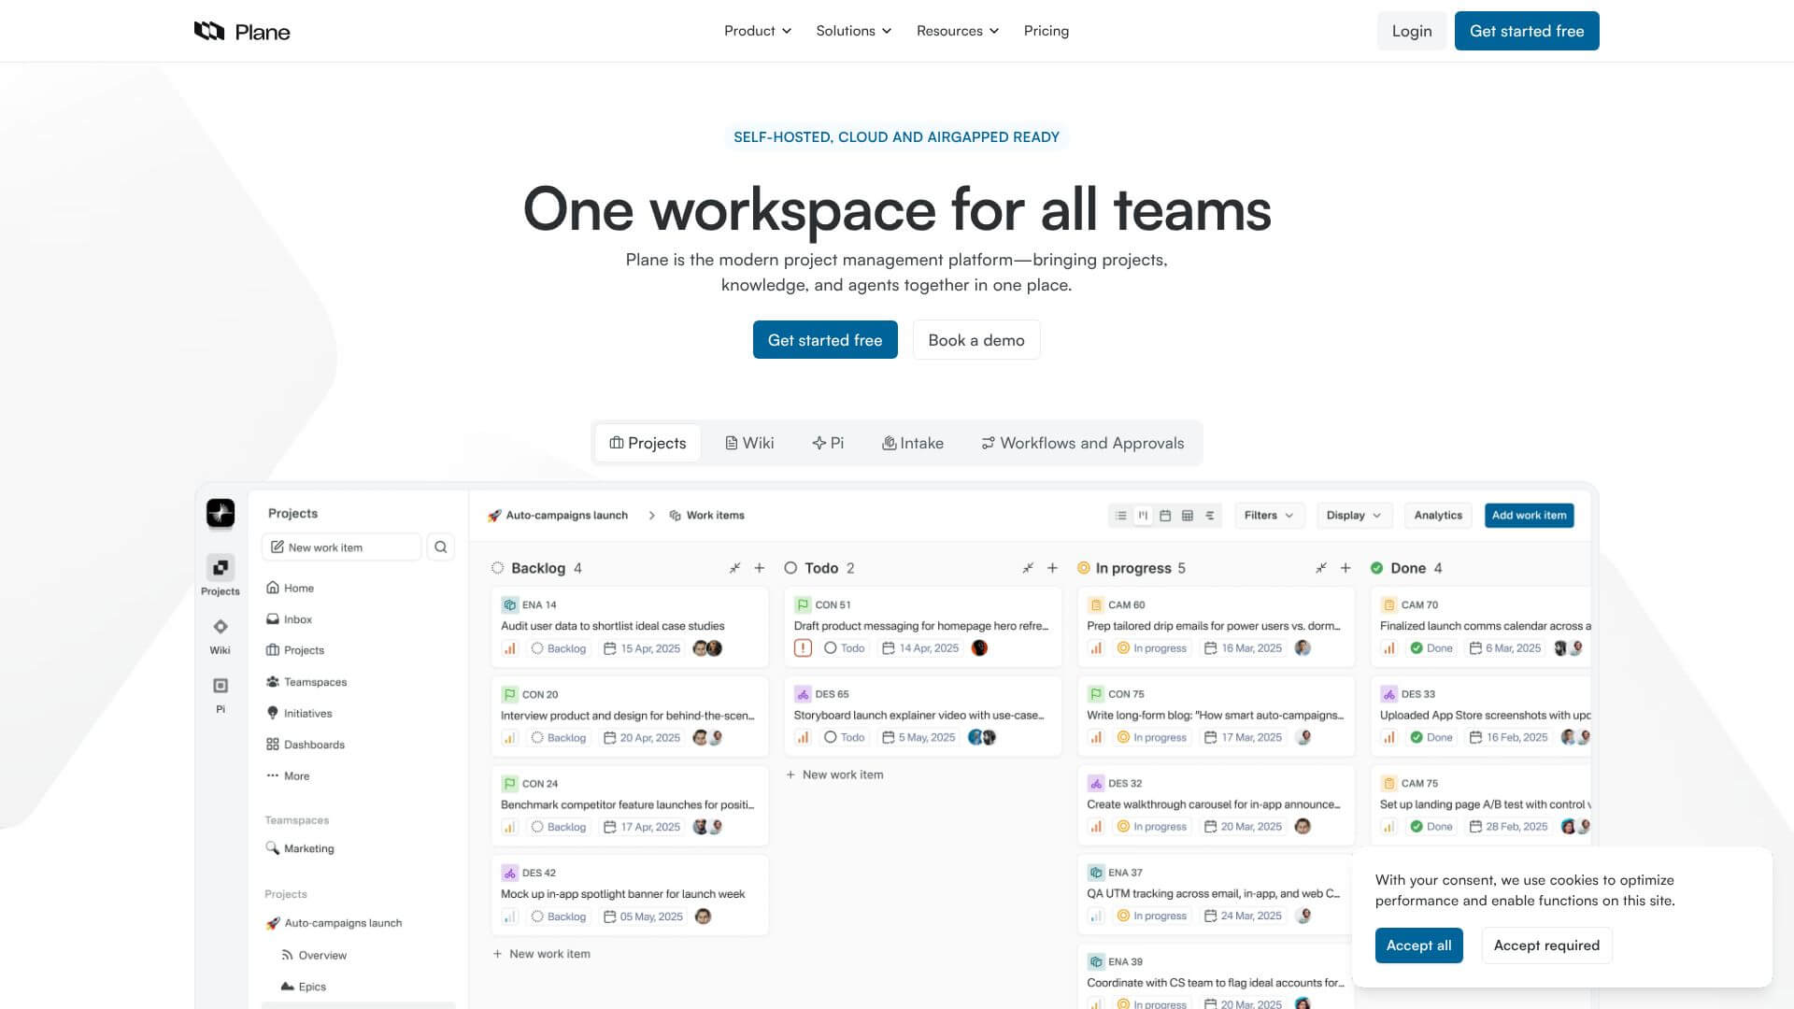Select the Pi icon in left rail
1794x1009 pixels.
pyautogui.click(x=221, y=687)
